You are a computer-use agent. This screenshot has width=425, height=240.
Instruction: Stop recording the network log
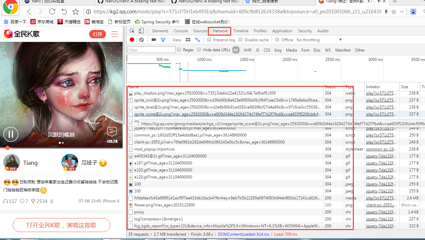pos(132,40)
